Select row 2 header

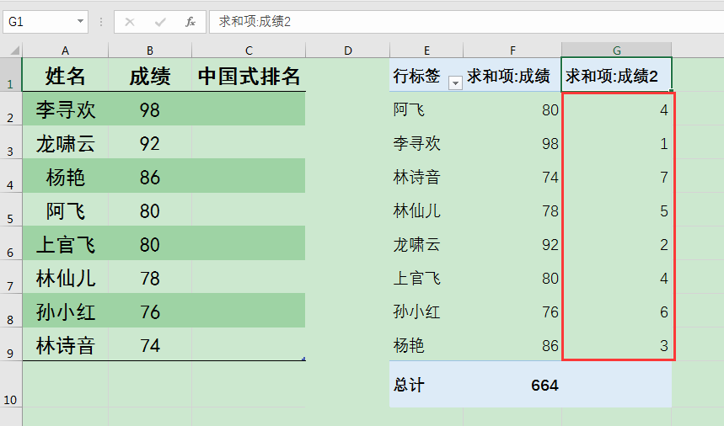11,109
